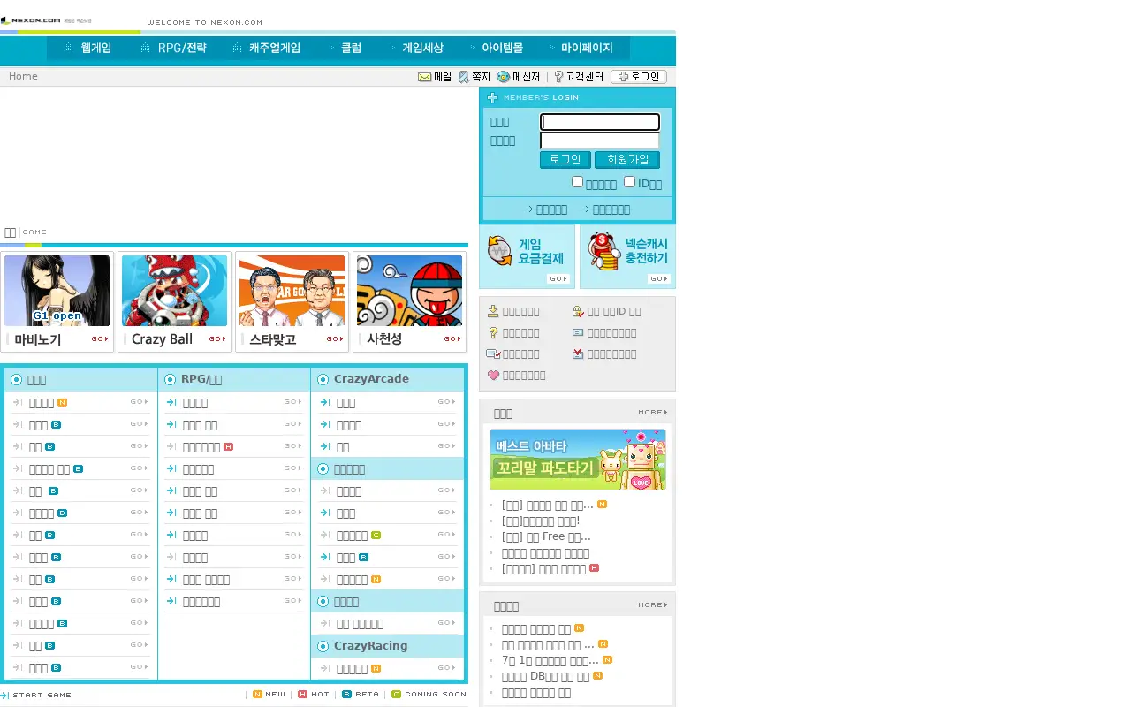Click the GO arrow beside Crazy Ball
The image size is (1131, 707).
tap(217, 339)
